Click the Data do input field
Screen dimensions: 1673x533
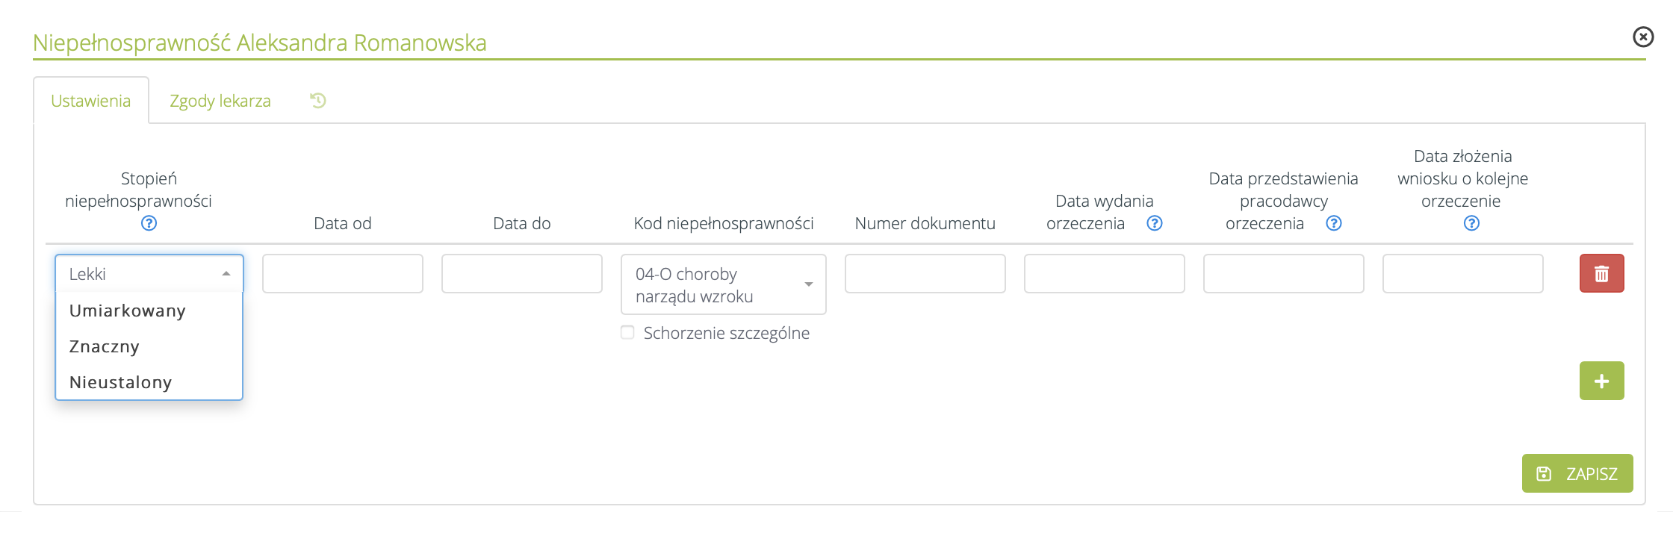[521, 273]
